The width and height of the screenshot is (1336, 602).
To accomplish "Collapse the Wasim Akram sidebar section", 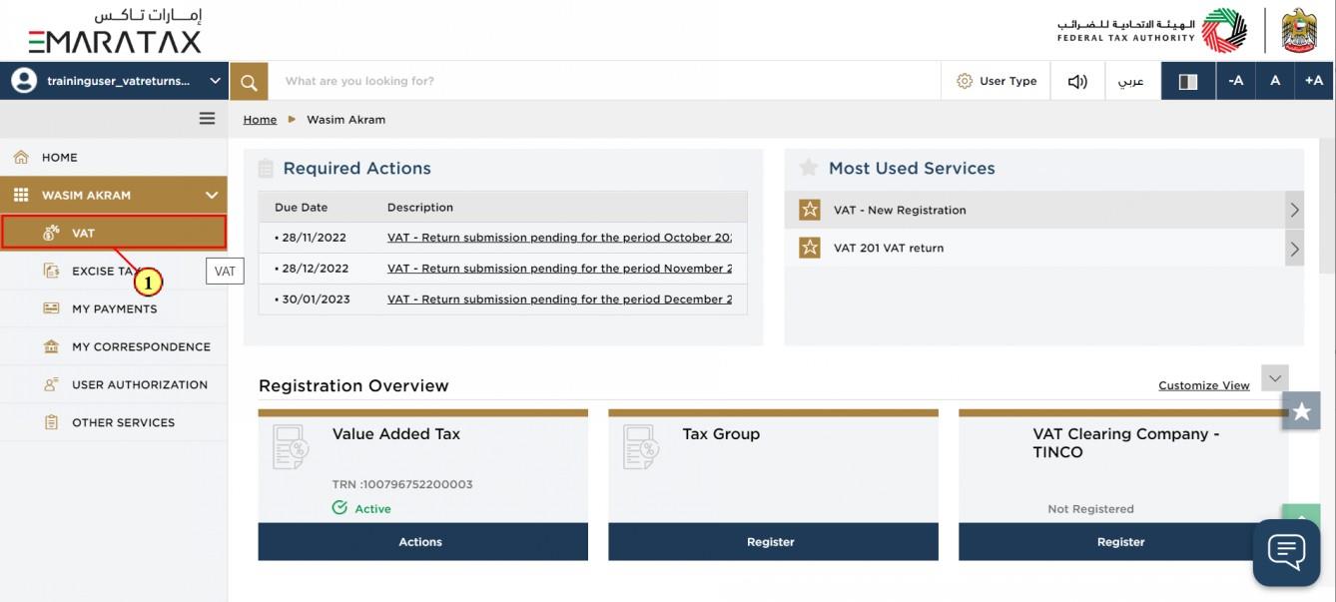I will pos(211,196).
